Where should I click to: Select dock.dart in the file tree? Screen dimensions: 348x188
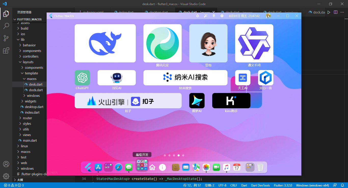click(x=35, y=90)
